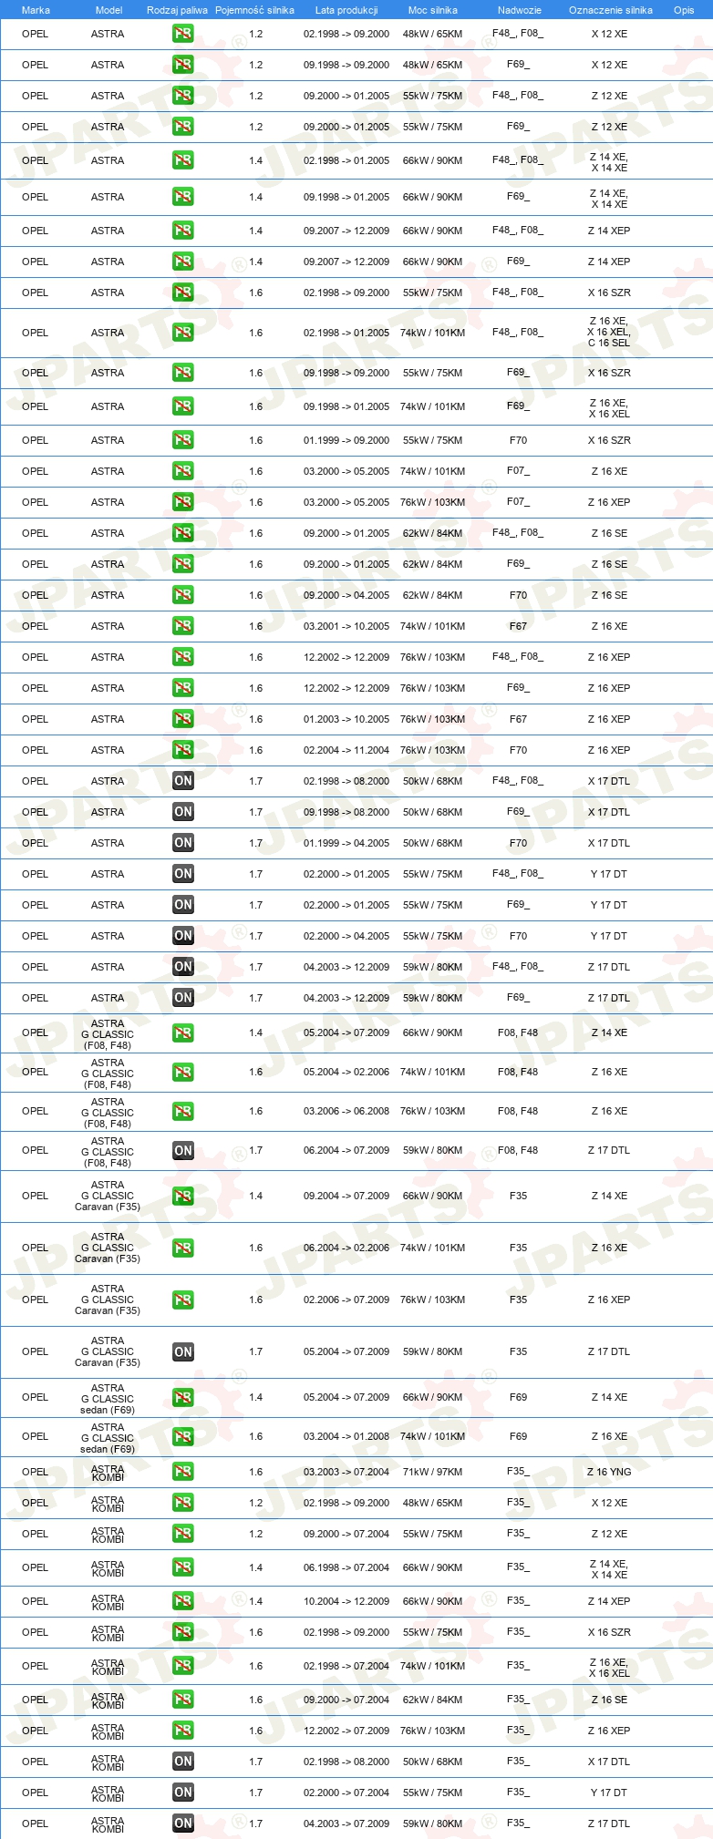Click petrol icon in X 16 SZR F70 row
Viewport: 713px width, 1839px height.
[x=183, y=440]
